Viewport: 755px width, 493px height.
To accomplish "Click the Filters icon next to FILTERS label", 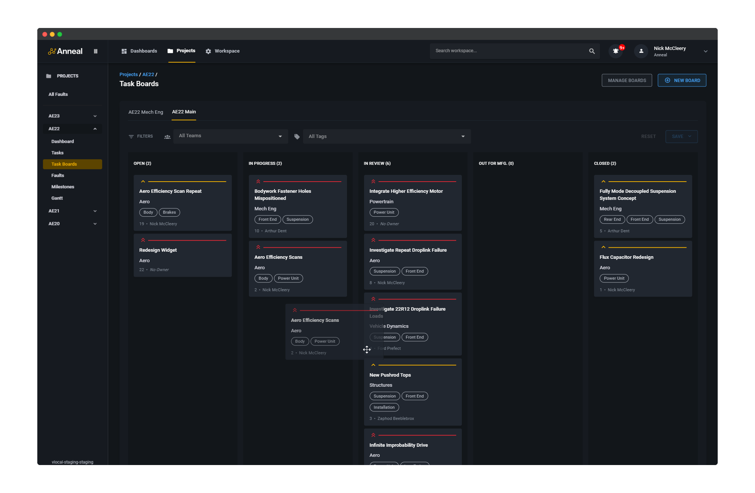I will coord(131,136).
